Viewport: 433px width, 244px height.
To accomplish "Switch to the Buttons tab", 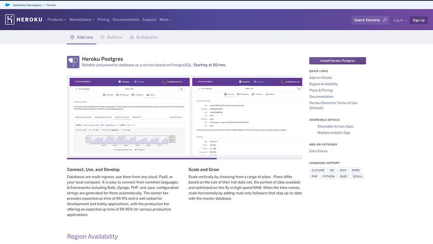I will [111, 37].
